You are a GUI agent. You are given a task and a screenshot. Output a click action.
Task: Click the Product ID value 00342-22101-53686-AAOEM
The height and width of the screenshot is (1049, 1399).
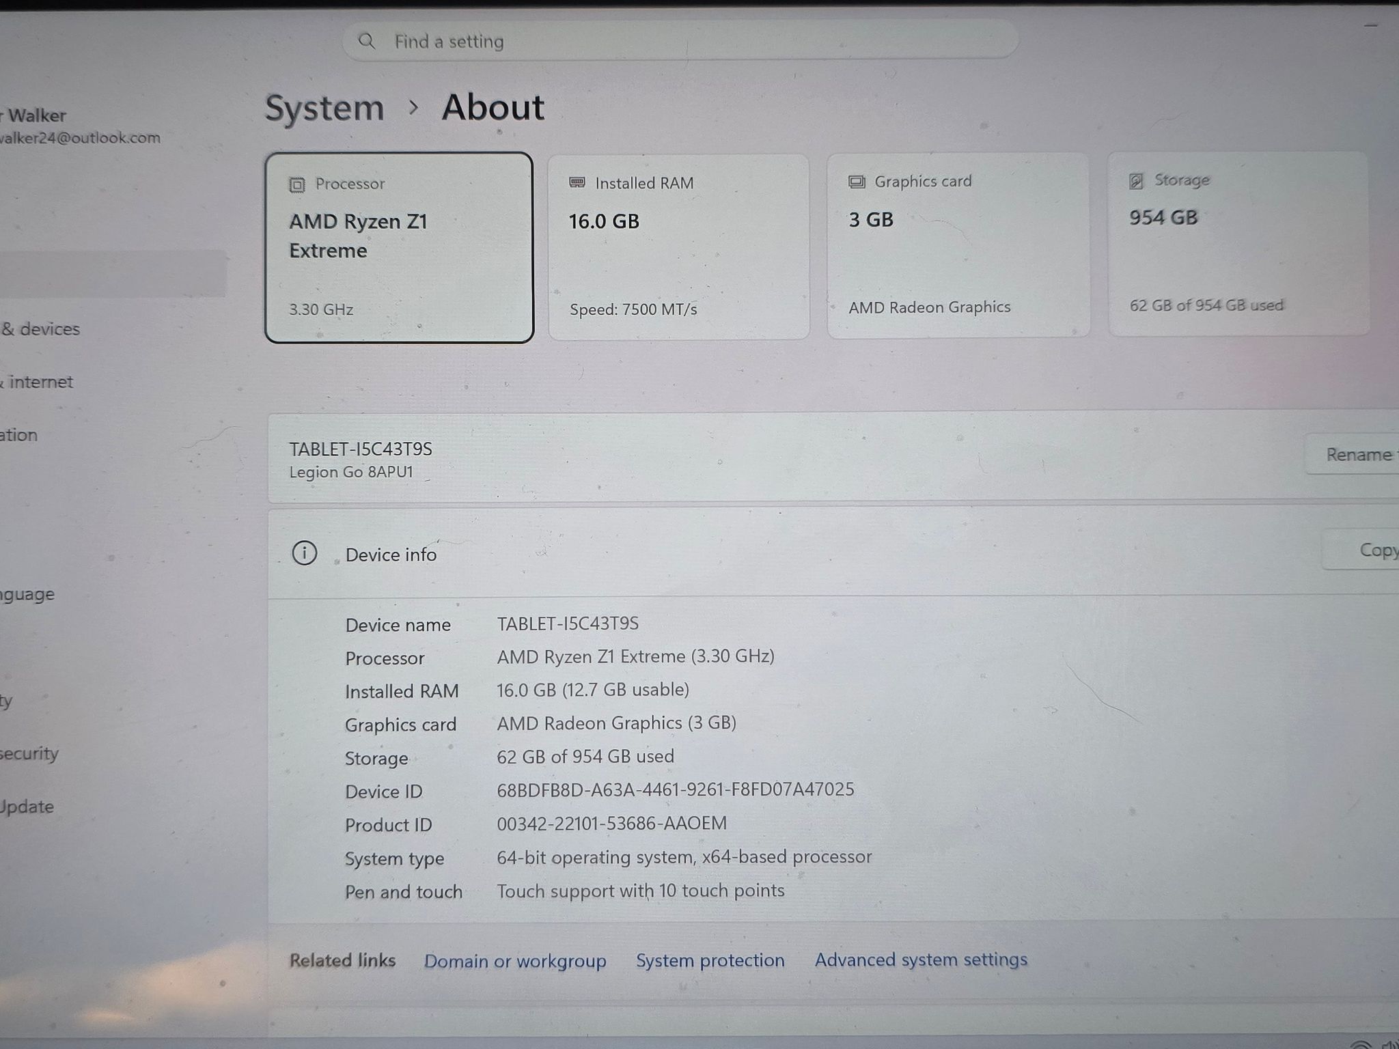click(611, 823)
